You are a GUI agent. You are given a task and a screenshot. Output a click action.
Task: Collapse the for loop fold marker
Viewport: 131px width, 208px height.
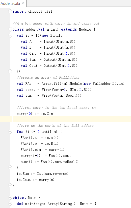(x=10, y=132)
